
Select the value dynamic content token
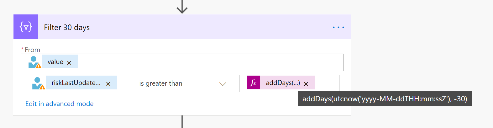point(55,62)
